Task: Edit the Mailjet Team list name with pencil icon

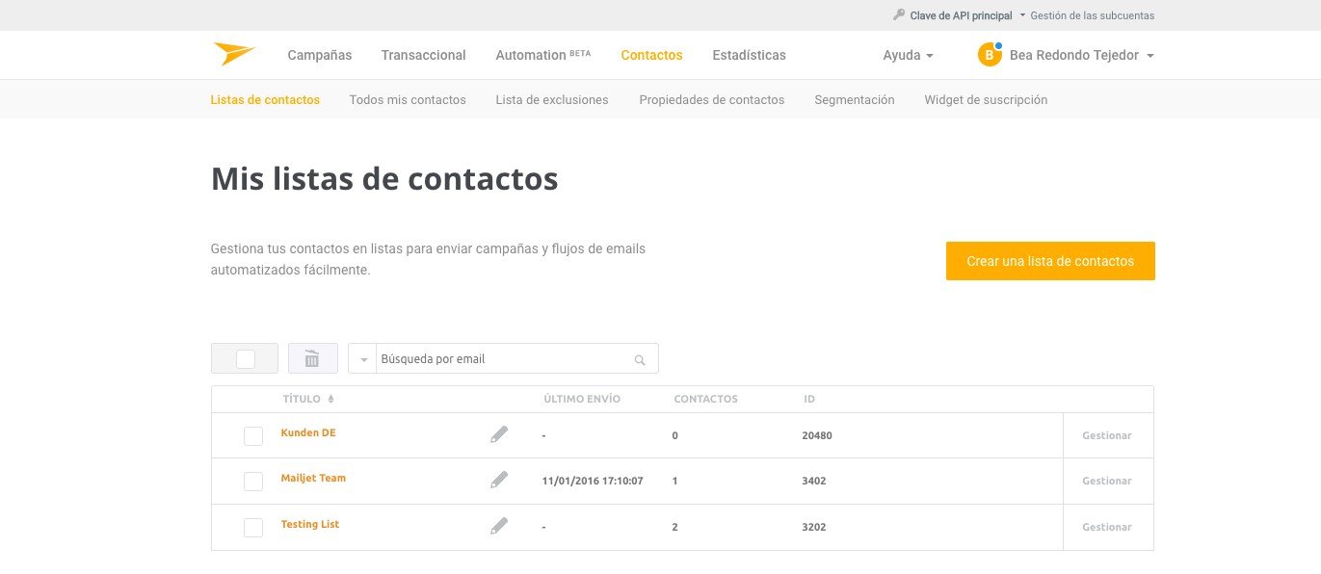Action: 499,479
